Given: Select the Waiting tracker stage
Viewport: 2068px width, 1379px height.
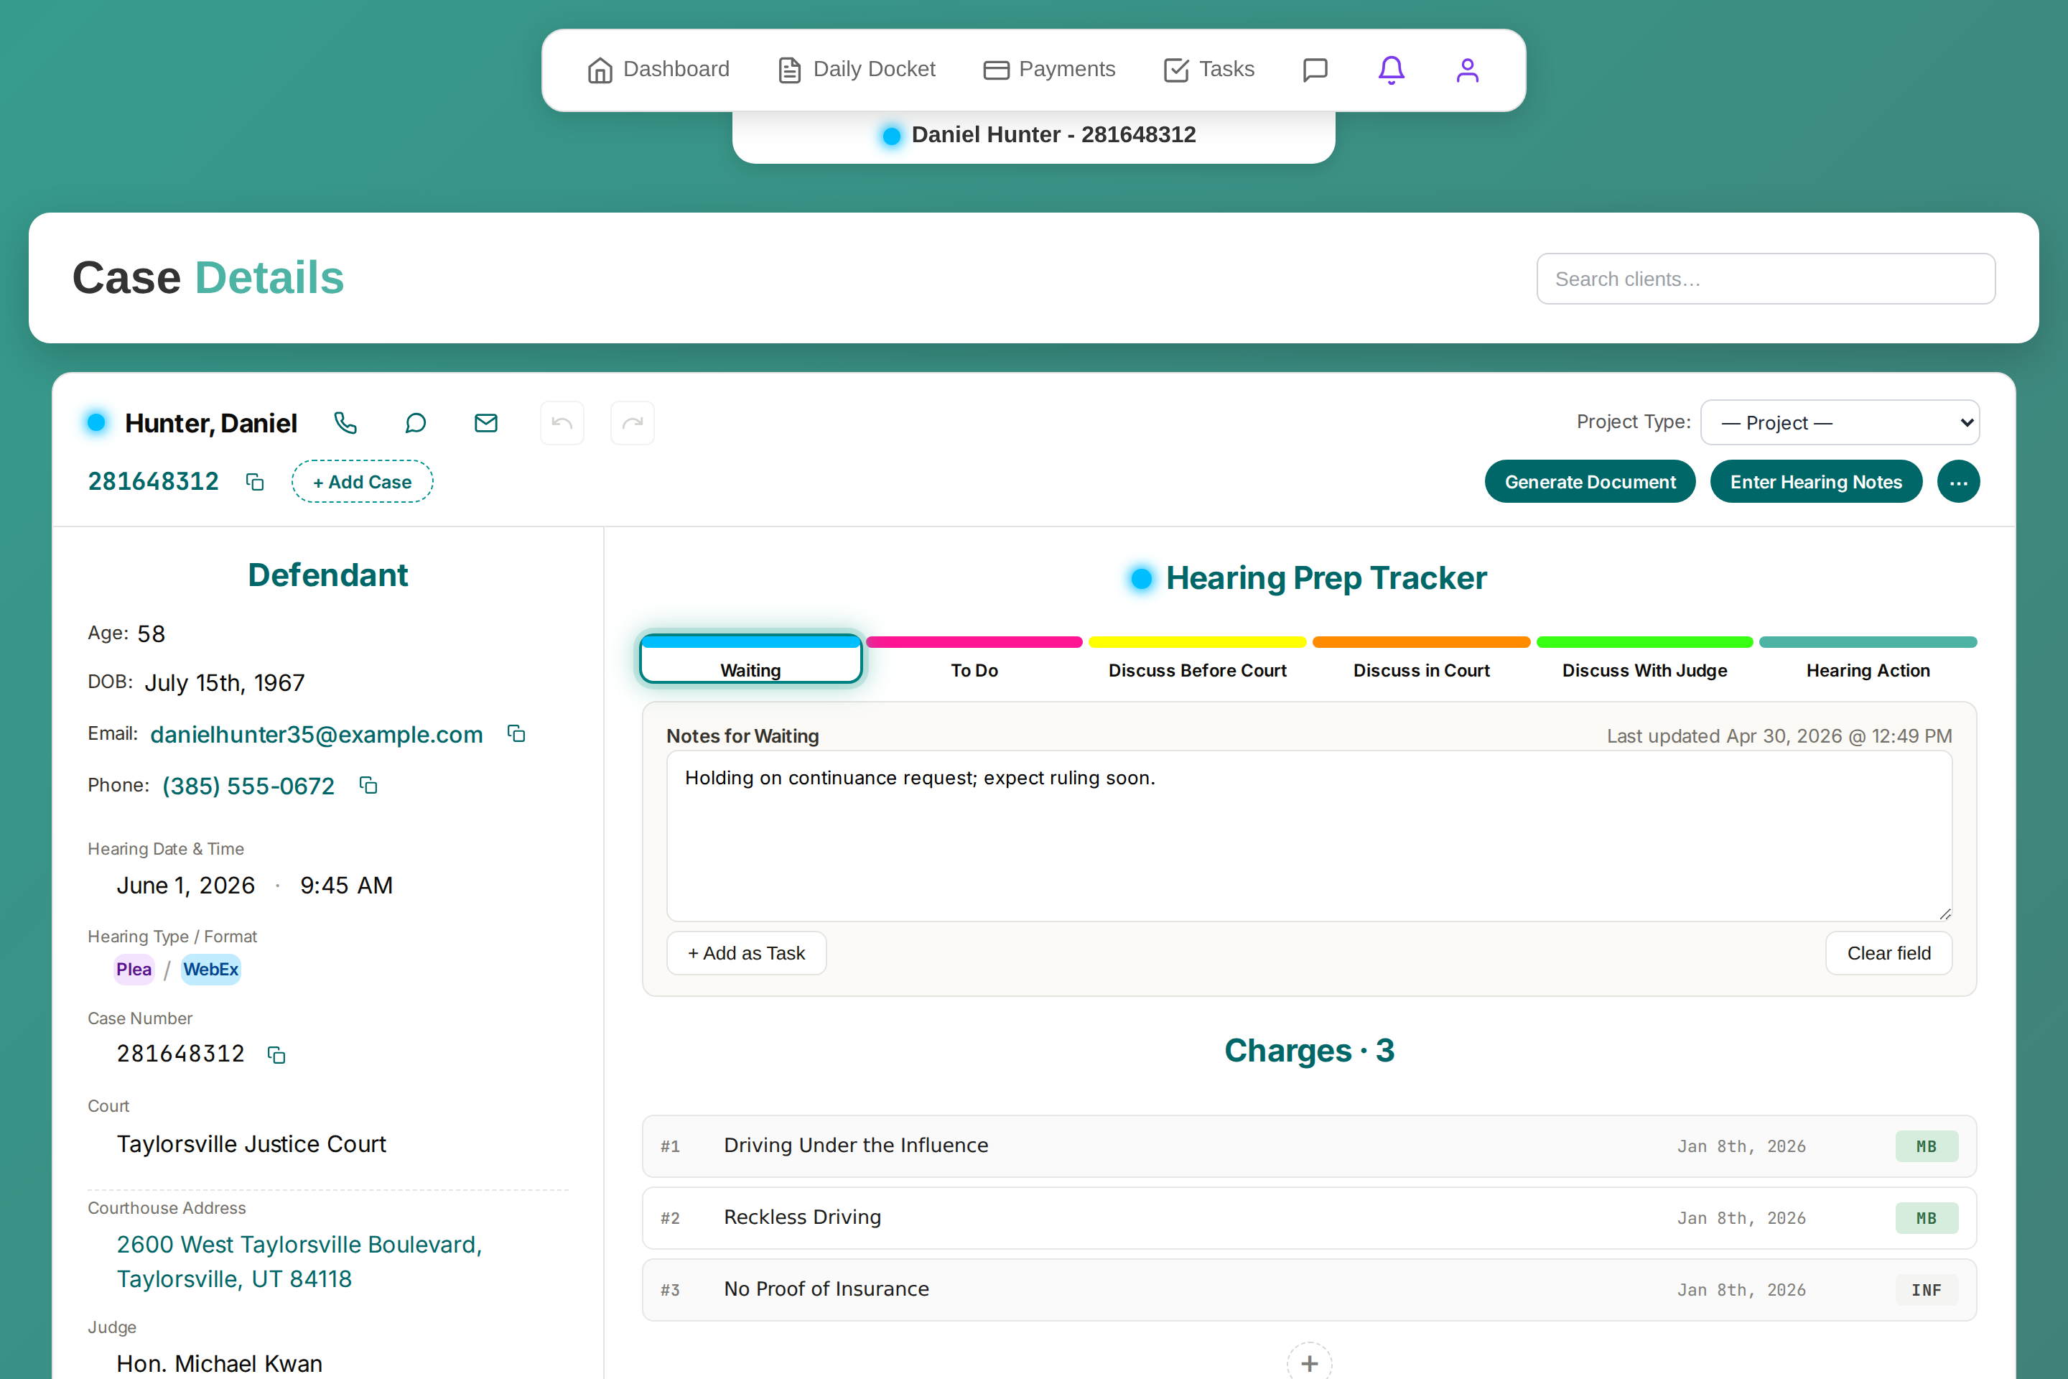Looking at the screenshot, I should point(751,659).
